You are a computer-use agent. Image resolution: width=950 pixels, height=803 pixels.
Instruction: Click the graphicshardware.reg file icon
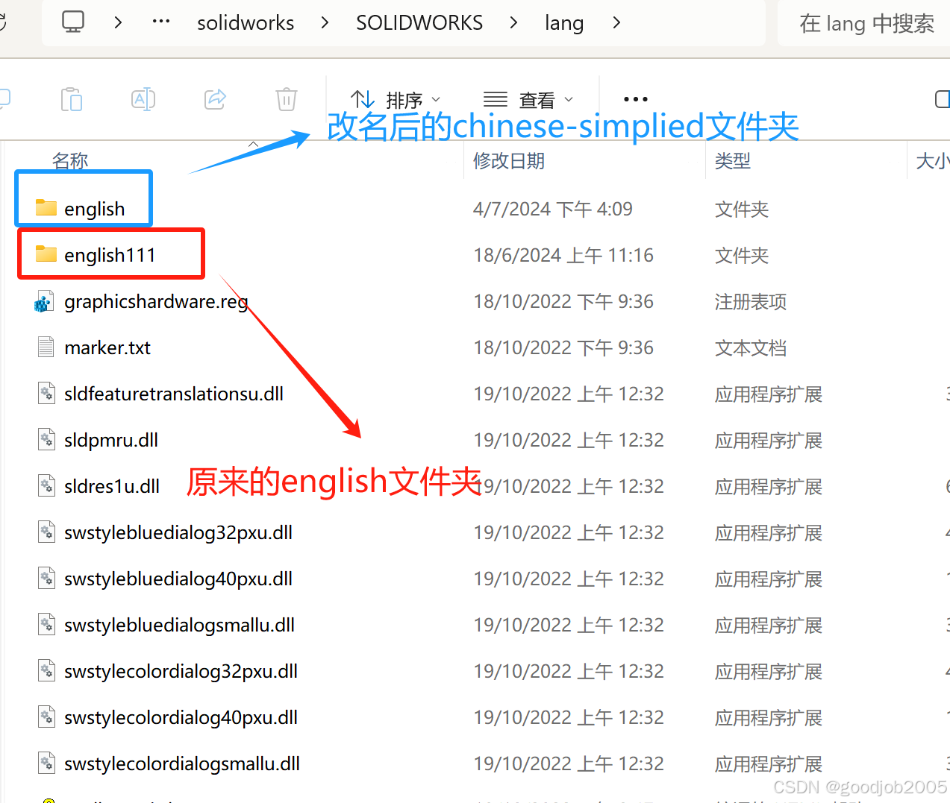(x=45, y=301)
